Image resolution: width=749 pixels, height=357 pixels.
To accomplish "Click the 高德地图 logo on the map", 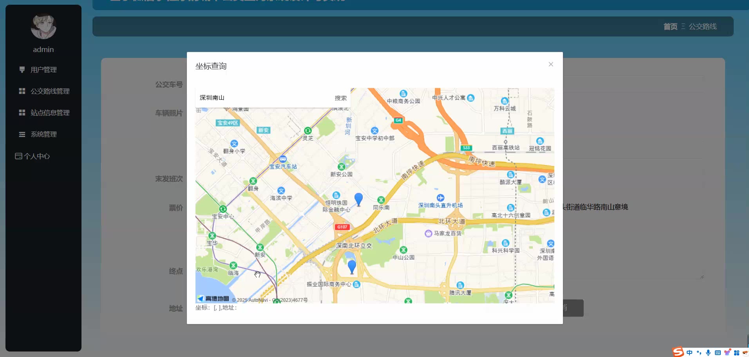I will (213, 299).
